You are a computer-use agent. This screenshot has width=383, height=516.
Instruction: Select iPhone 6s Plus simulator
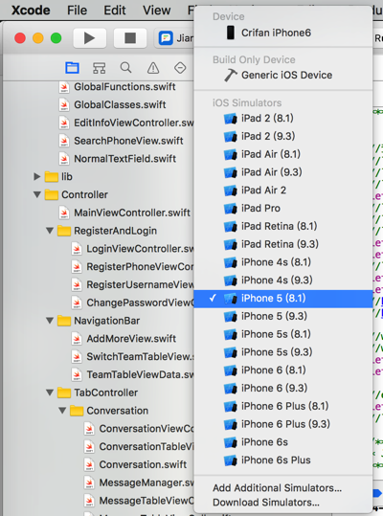[x=283, y=460]
